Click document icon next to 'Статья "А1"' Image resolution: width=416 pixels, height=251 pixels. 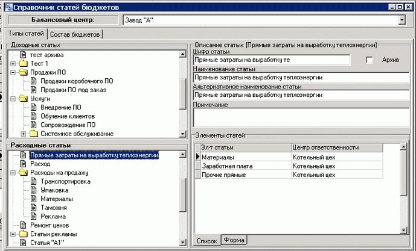click(24, 243)
